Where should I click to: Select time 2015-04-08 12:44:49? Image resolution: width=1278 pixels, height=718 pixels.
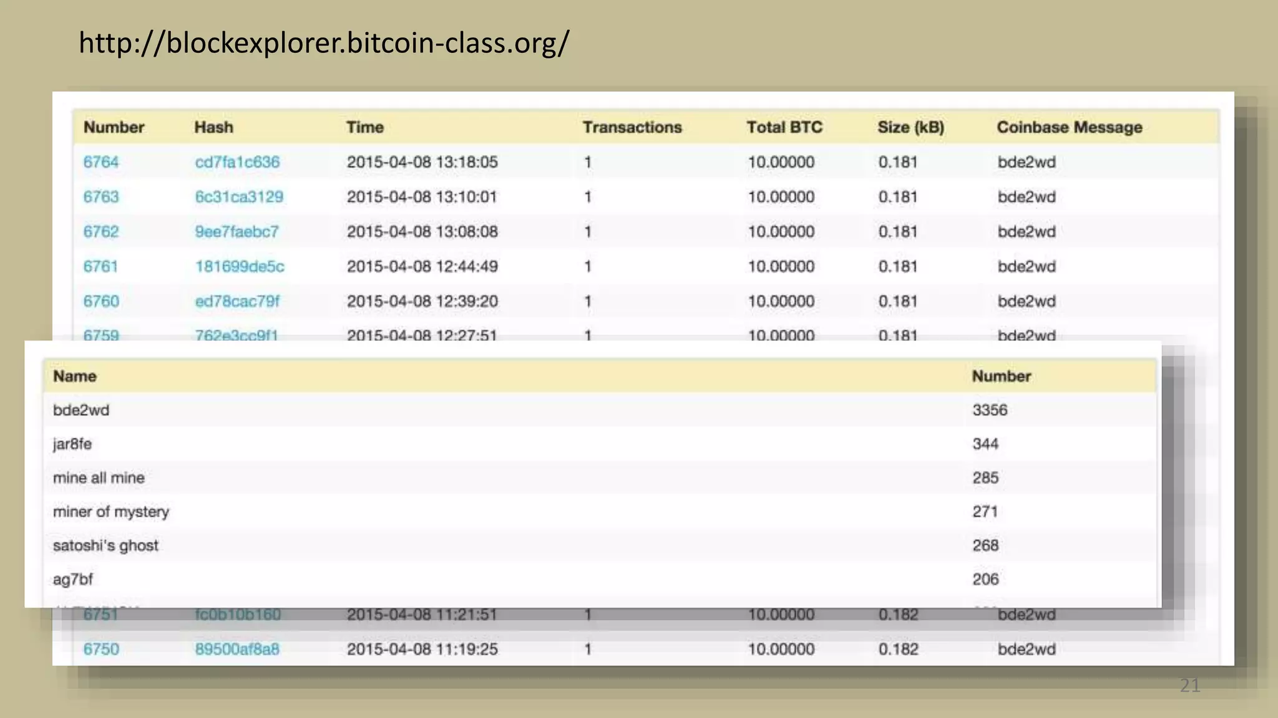click(x=422, y=267)
